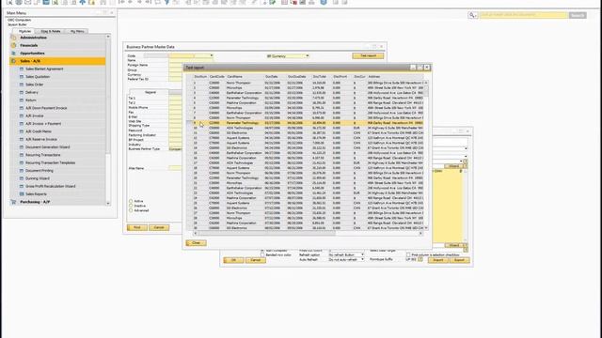Open Sales Blanket Agreement

tap(44, 69)
